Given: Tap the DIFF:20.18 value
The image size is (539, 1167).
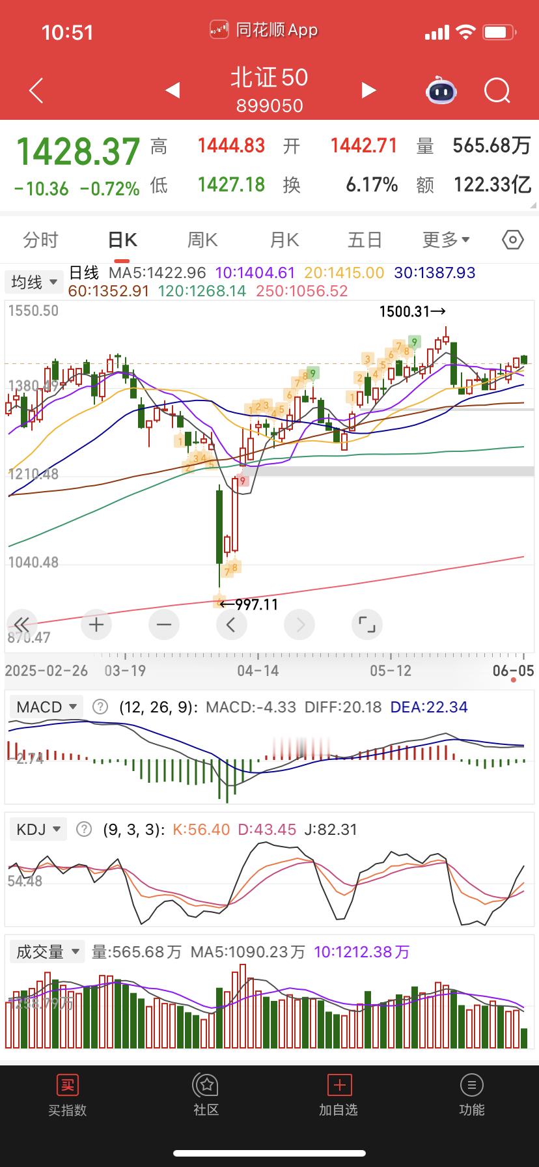Looking at the screenshot, I should pos(343,707).
